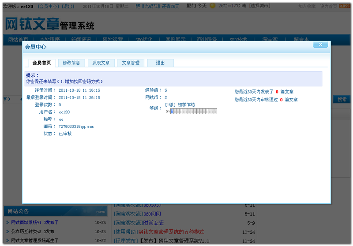Click the 网钛文章 site logo
Viewport: 353px width, 246px height.
click(x=49, y=24)
